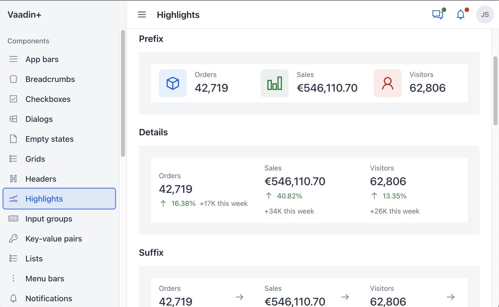Screen dimensions: 499x307
Task: Click the 13.35% growth value
Action: tap(394, 196)
